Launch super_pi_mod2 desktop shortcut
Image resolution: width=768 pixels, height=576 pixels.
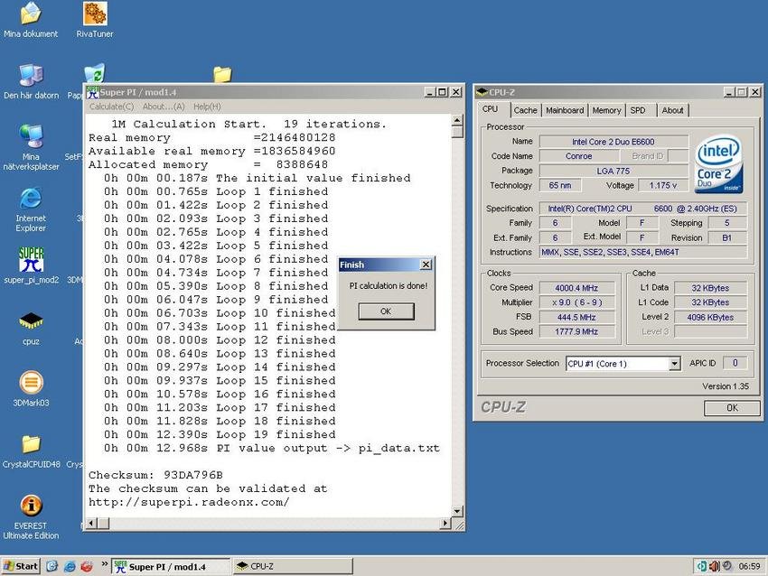31,265
